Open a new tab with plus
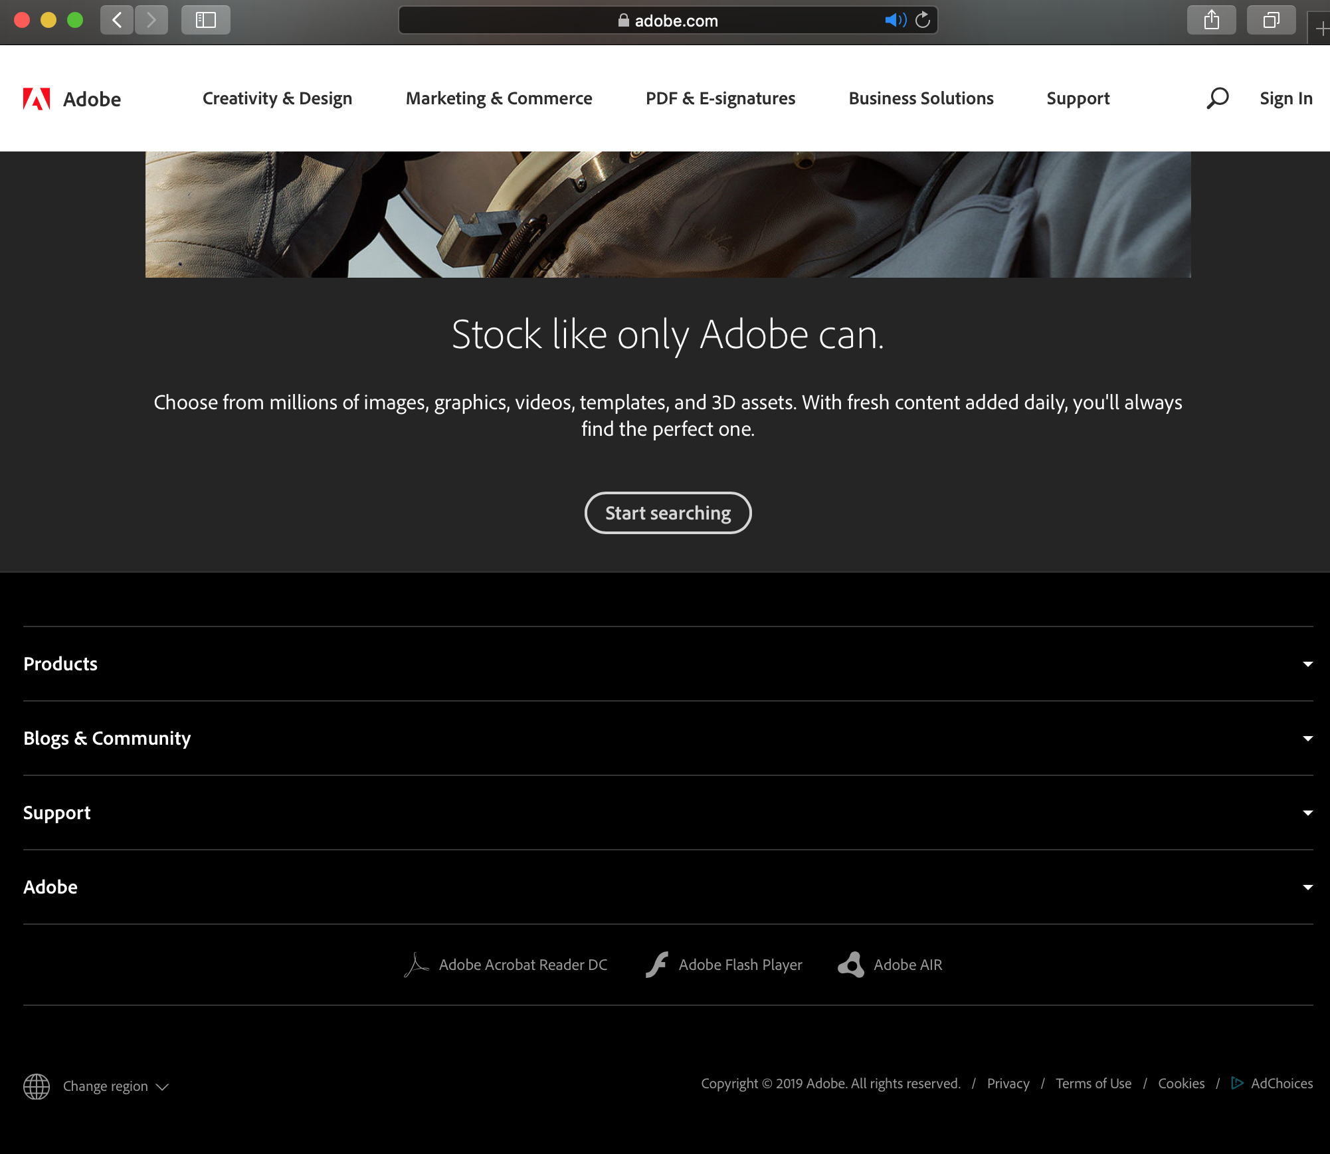This screenshot has width=1330, height=1154. pos(1321,29)
